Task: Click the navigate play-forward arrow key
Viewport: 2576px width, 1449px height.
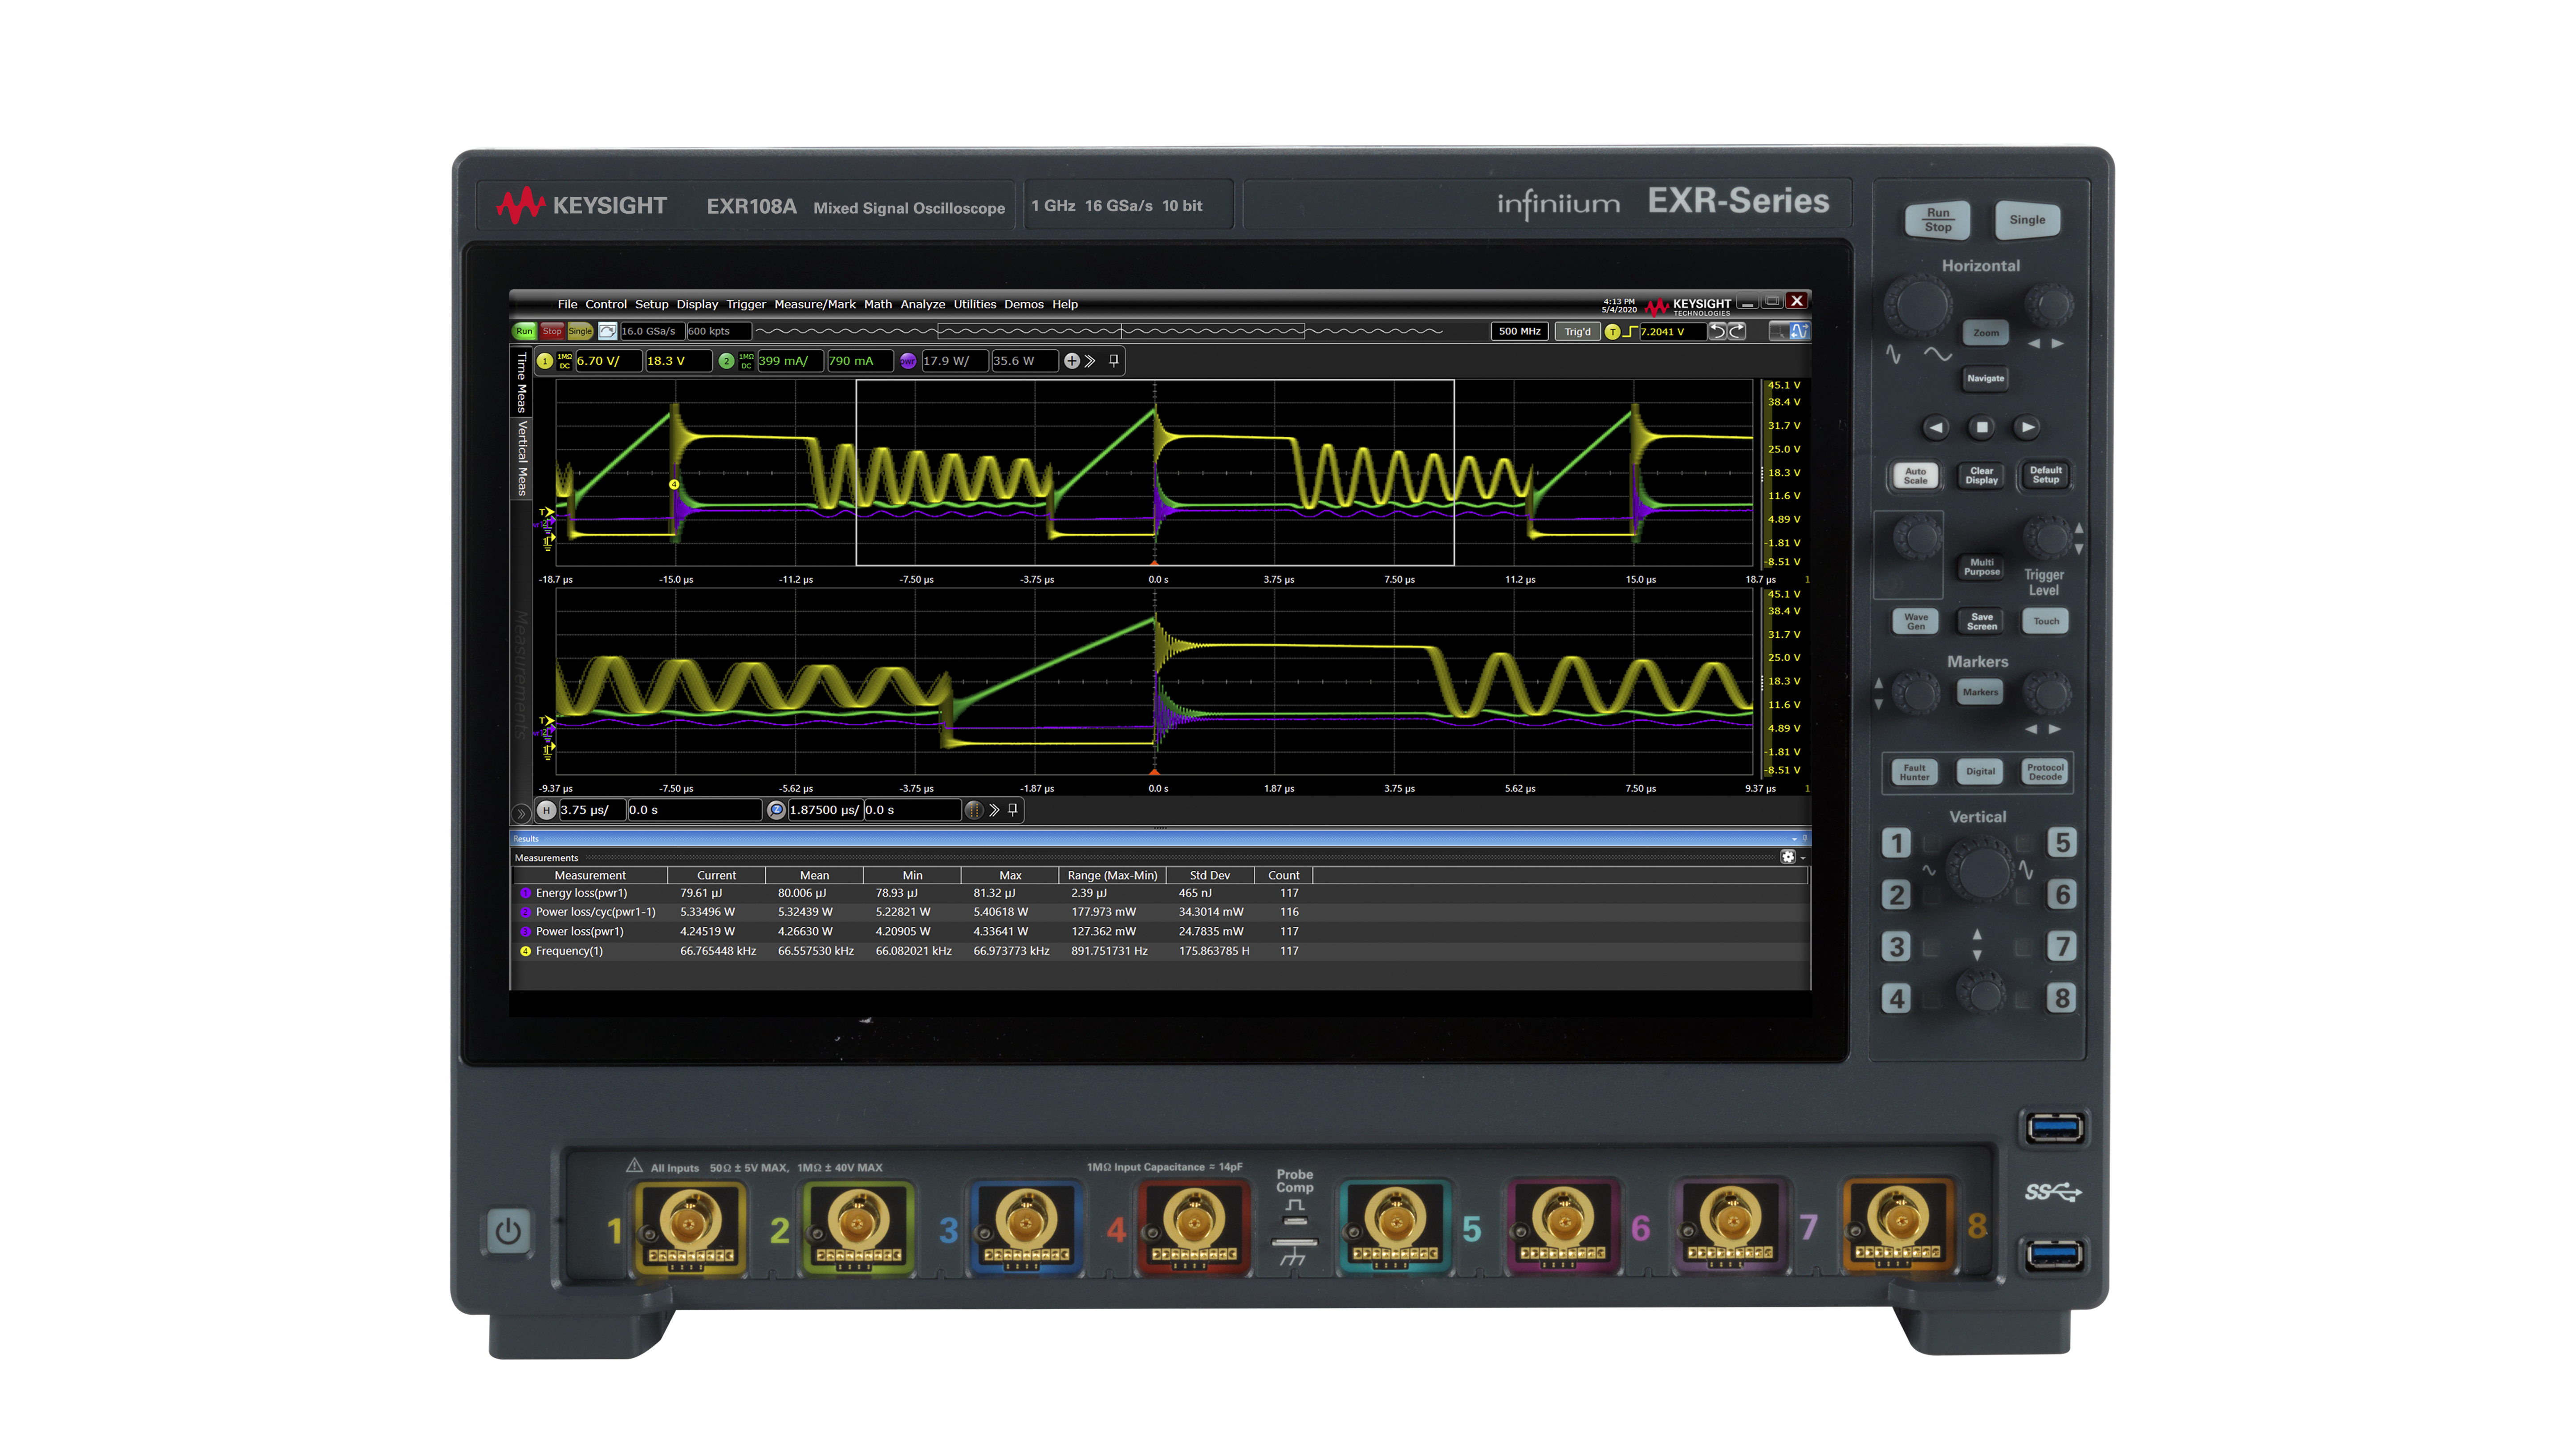Action: [x=2027, y=427]
